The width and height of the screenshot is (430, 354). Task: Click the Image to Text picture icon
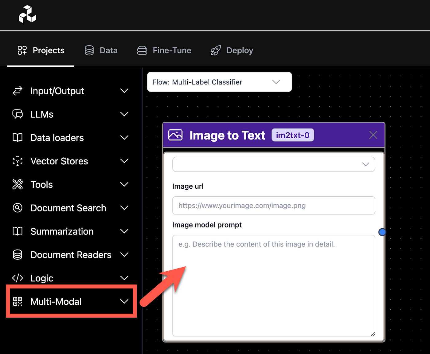point(175,135)
